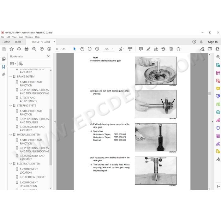Open the bookmark options dropdown
This screenshot has height=221, width=221.
click(x=13, y=64)
